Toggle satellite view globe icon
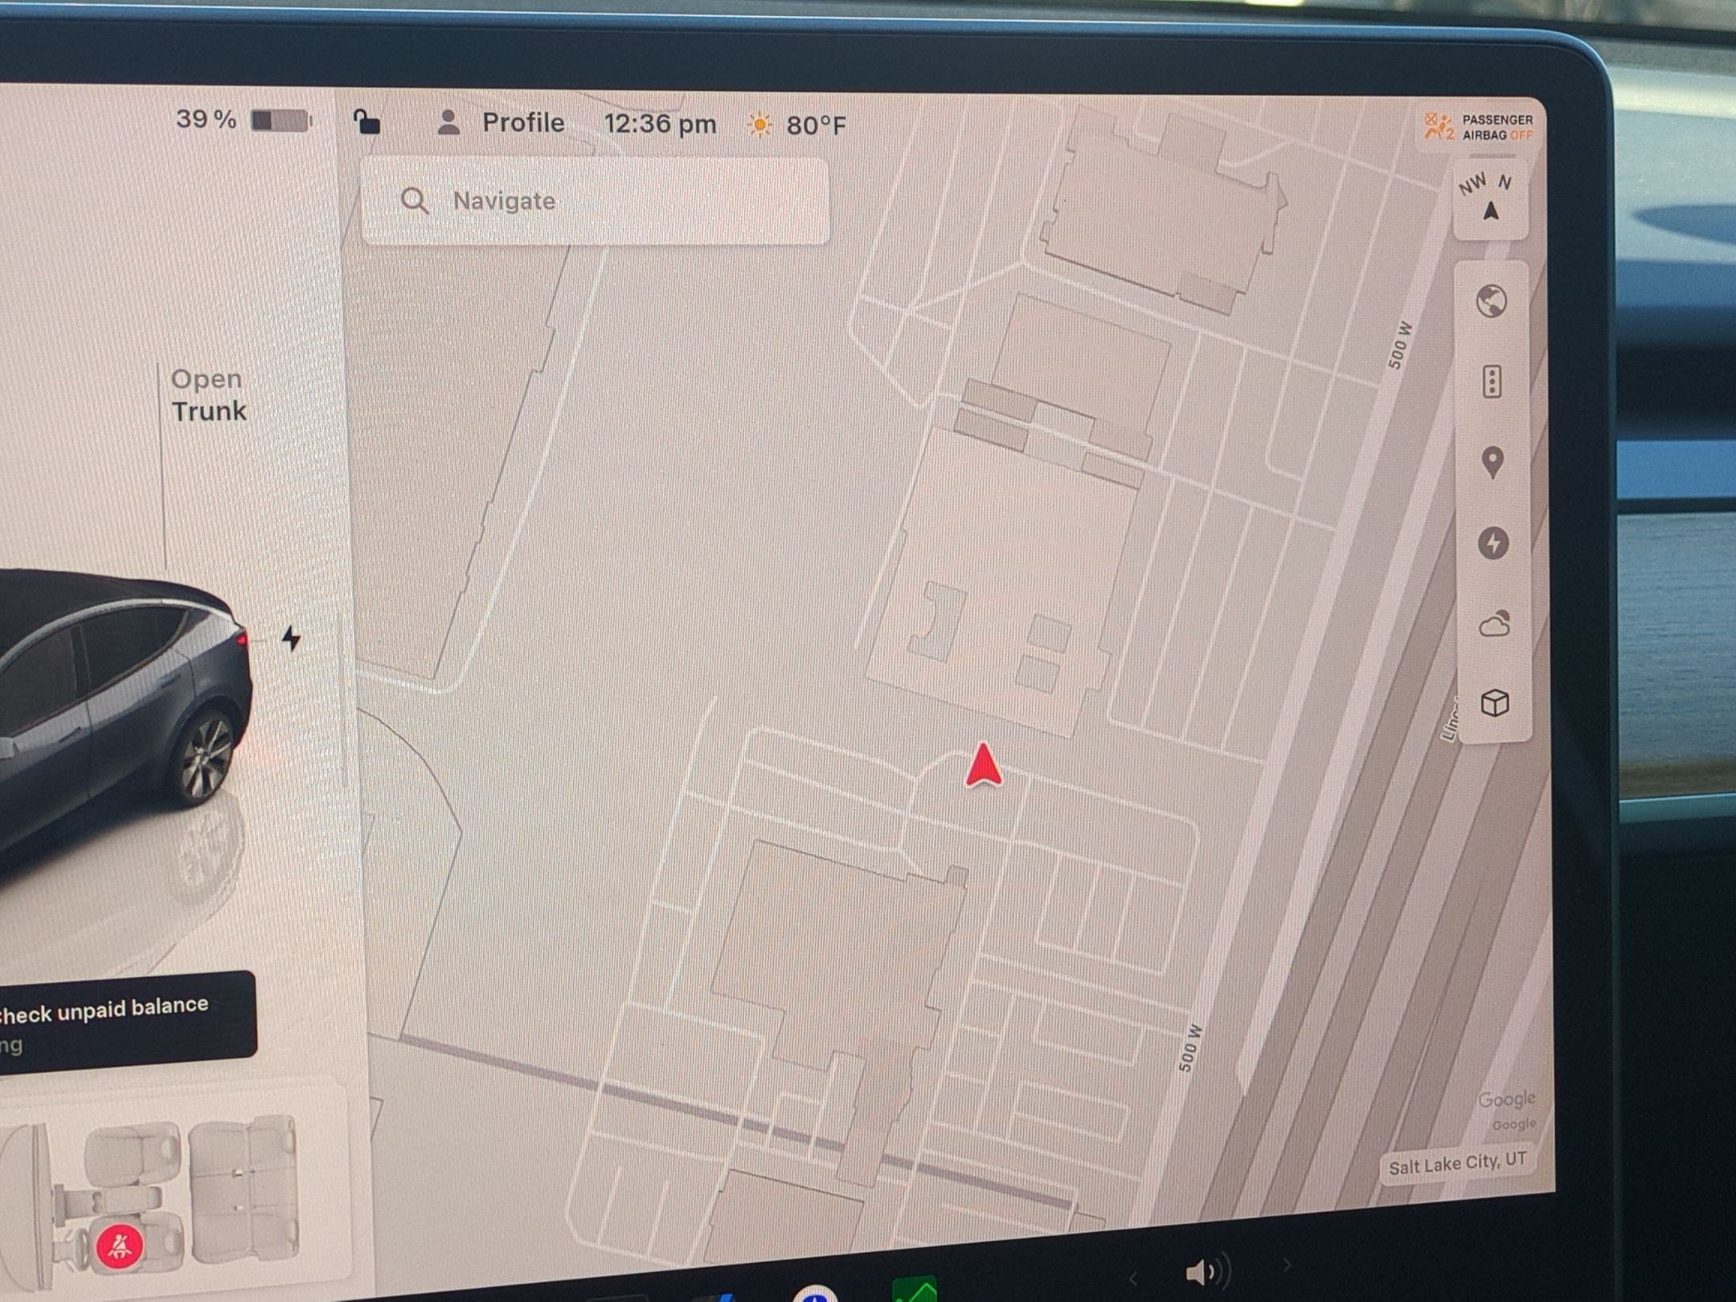Screen dimensions: 1736x1302 (1491, 301)
